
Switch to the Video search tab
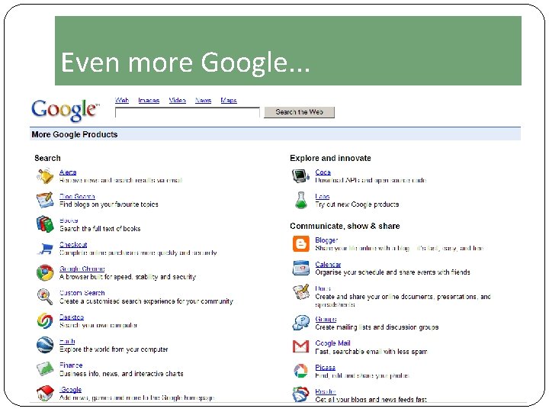click(177, 100)
